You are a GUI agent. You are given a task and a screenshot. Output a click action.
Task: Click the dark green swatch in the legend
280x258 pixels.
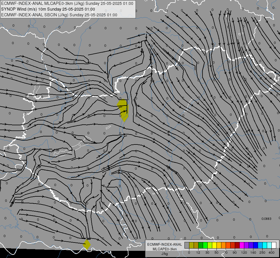click(x=200, y=245)
